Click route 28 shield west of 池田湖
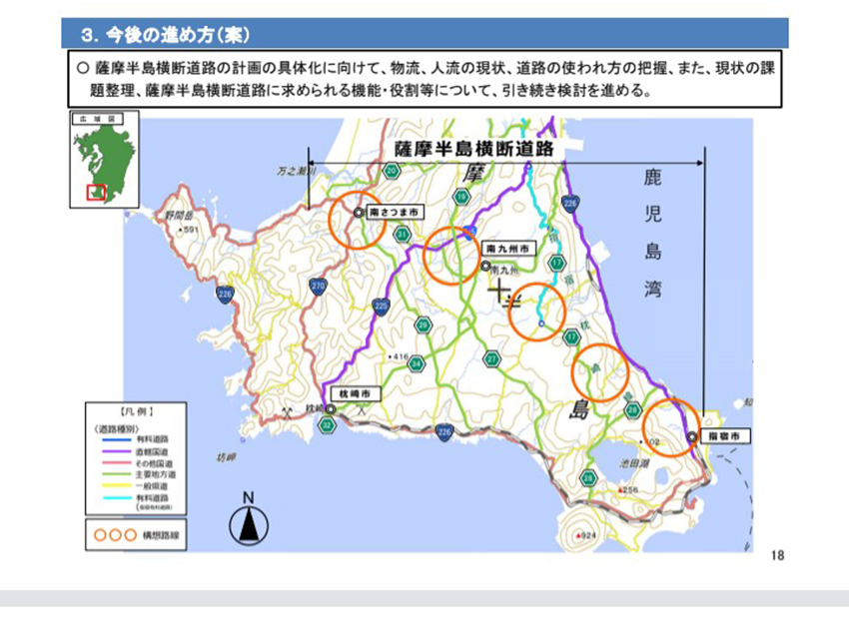Screen dimensions: 849x642 (x=588, y=478)
